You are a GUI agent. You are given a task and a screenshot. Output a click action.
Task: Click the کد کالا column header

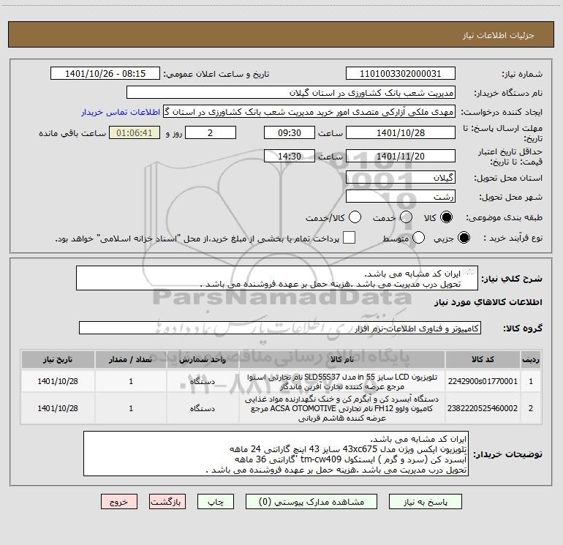click(483, 359)
